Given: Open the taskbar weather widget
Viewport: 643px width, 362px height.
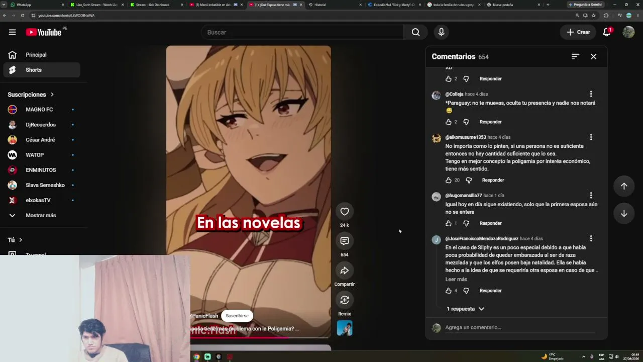Looking at the screenshot, I should (x=552, y=357).
